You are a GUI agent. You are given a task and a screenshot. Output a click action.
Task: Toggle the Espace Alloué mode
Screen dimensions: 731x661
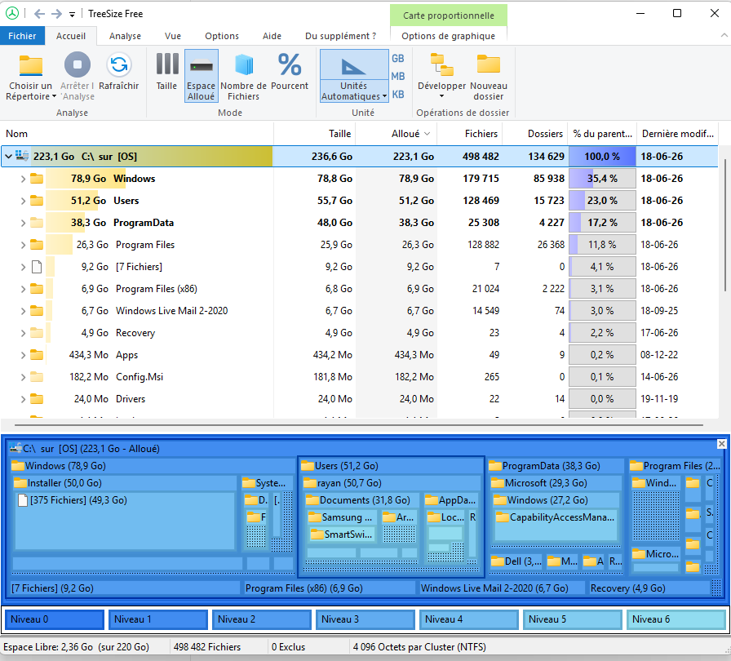(202, 76)
